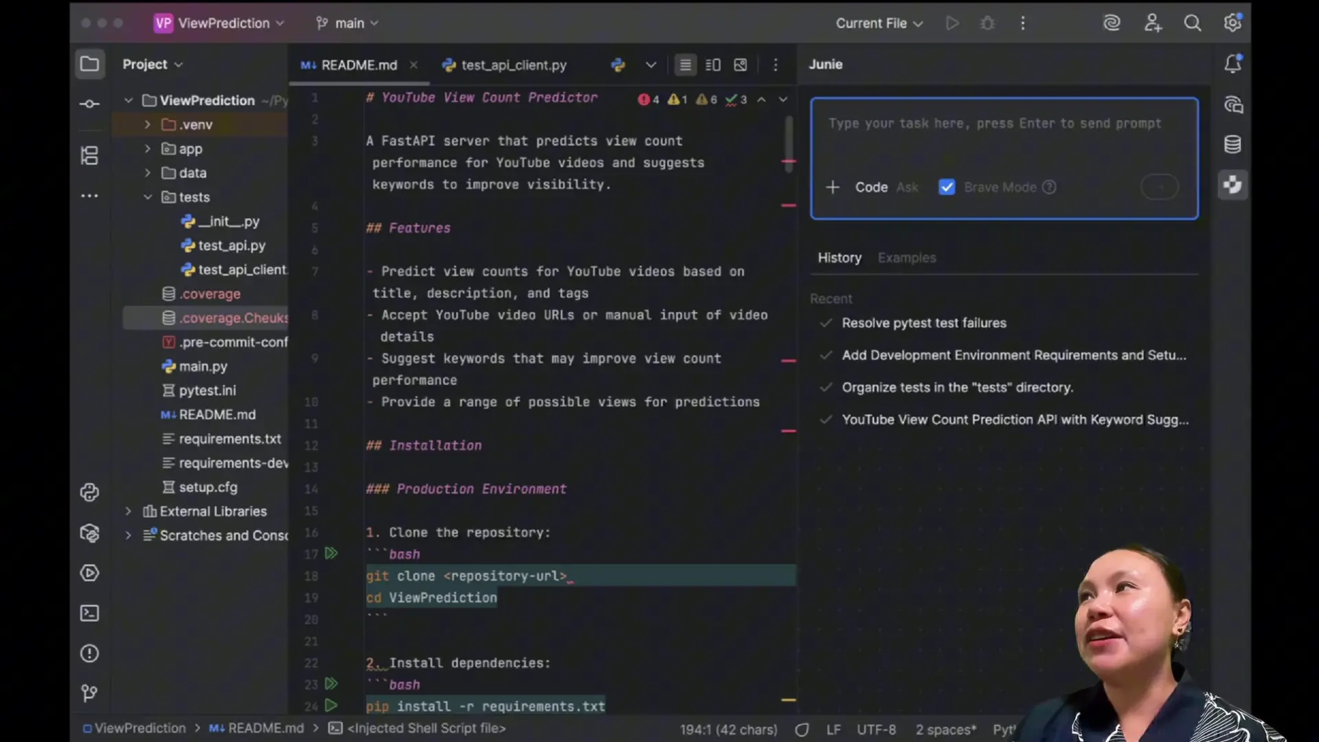
Task: Open the AI swirl icon in title bar
Action: (1112, 23)
